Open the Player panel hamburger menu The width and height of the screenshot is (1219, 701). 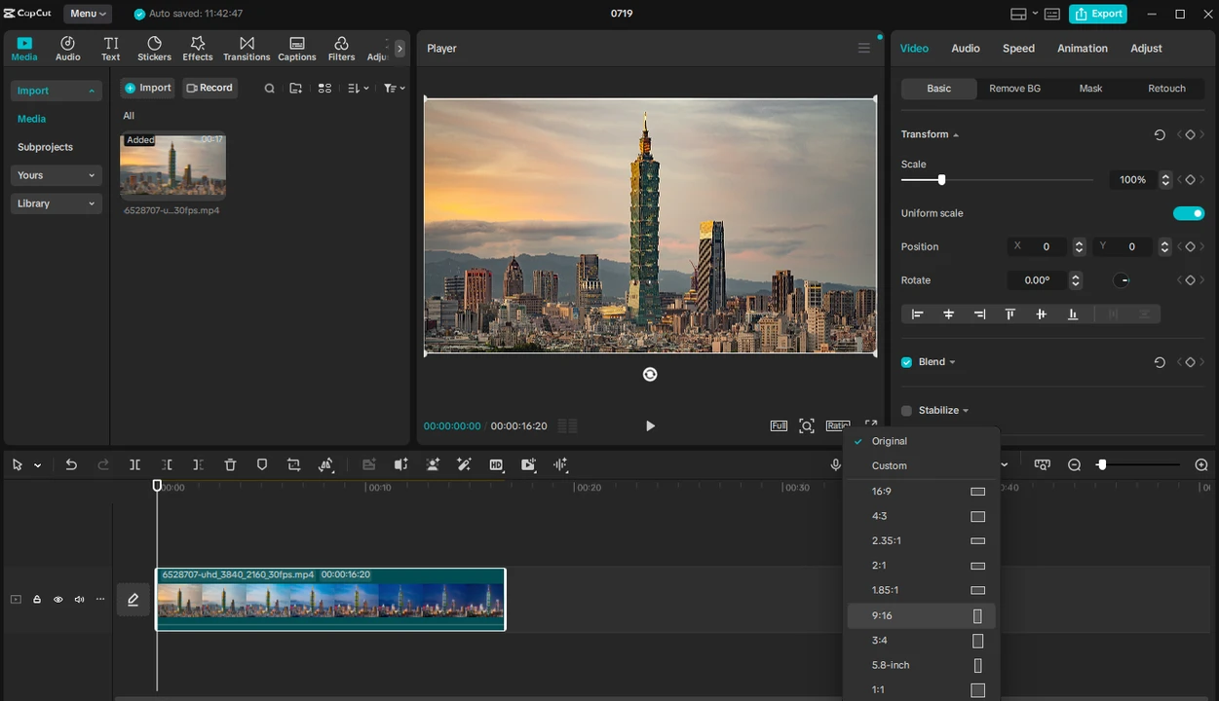click(864, 48)
